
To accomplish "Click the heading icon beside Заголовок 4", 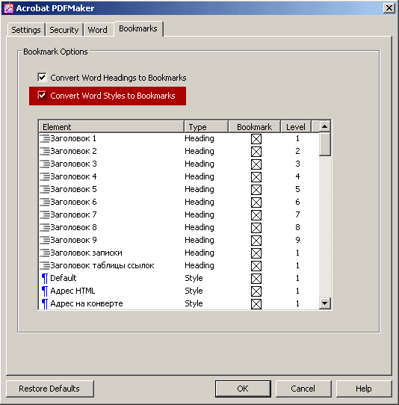I will tap(45, 176).
